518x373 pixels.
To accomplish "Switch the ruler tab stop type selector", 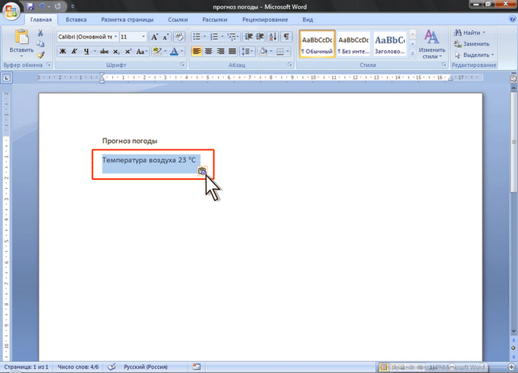I will coord(7,78).
